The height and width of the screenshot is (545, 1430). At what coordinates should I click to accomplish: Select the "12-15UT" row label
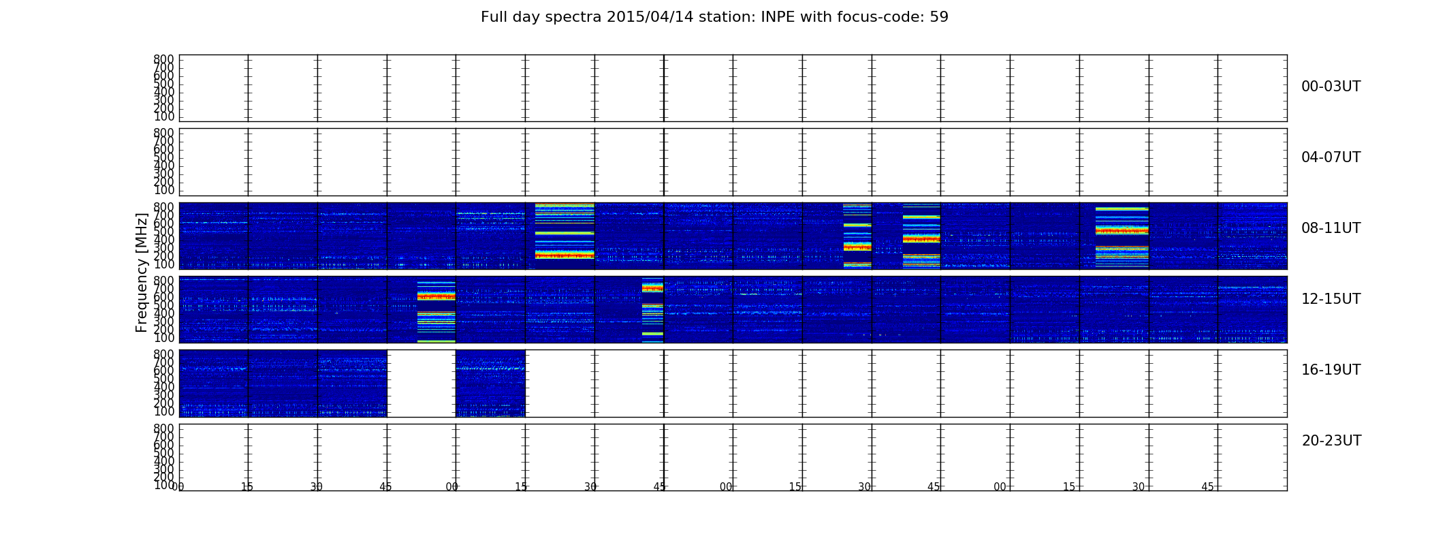click(1331, 299)
